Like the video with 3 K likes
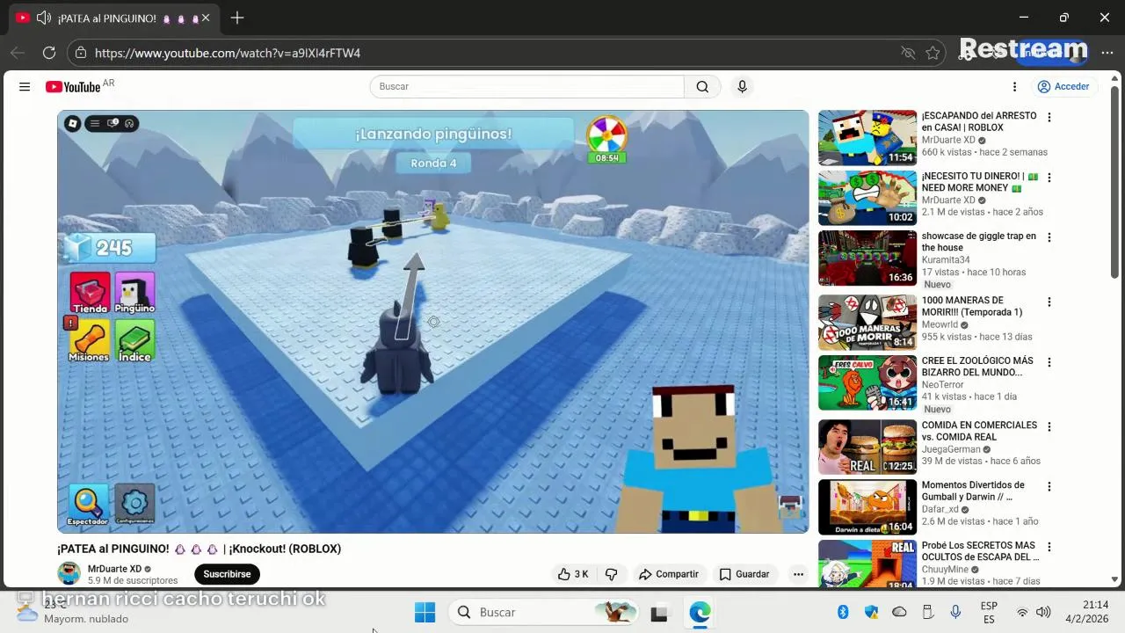The width and height of the screenshot is (1125, 633). pos(573,574)
